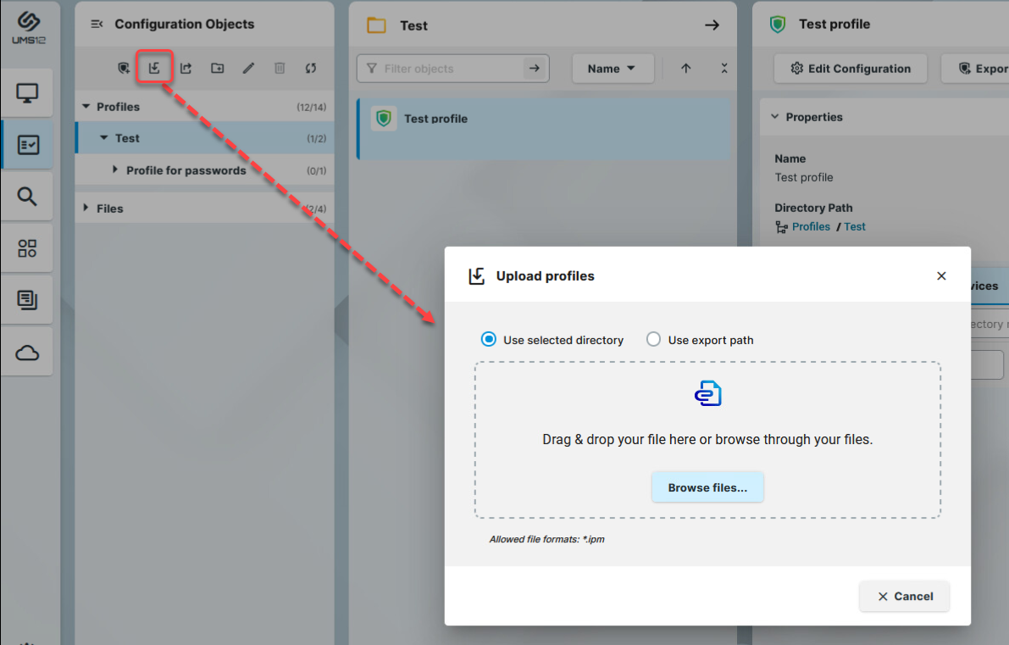Select the Use export path radio button
1009x645 pixels.
pyautogui.click(x=653, y=338)
